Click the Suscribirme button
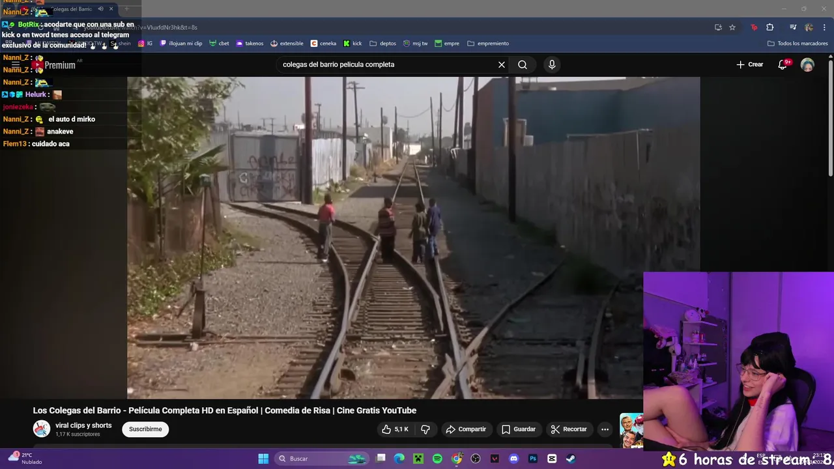The height and width of the screenshot is (469, 834). click(x=145, y=429)
